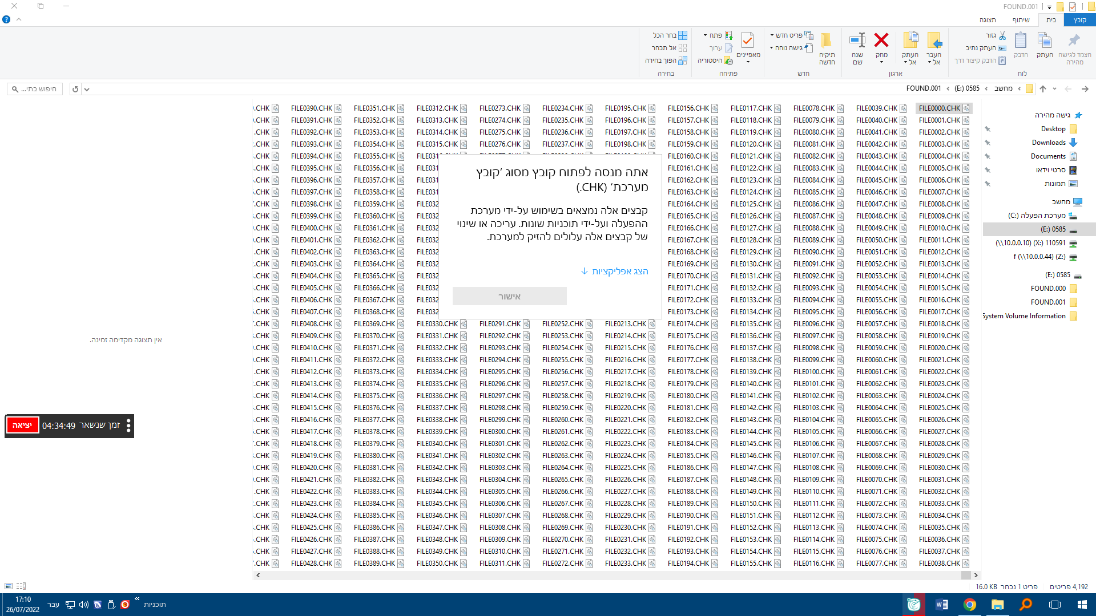
Task: Open the View ribbon tab
Action: coord(988,20)
